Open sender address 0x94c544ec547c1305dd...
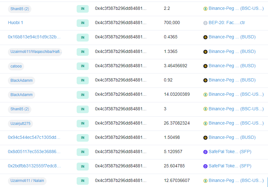 click(34, 138)
